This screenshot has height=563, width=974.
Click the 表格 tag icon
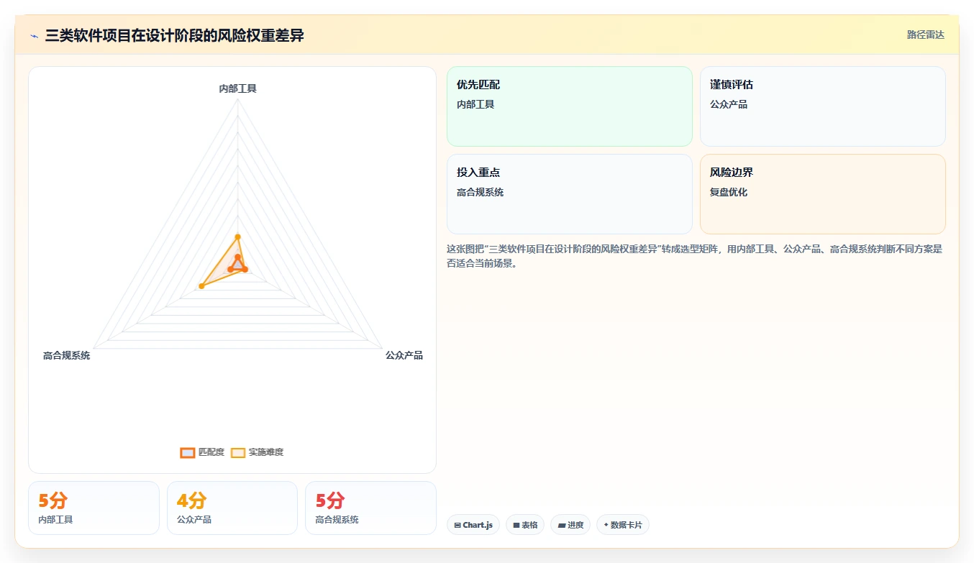tap(516, 526)
